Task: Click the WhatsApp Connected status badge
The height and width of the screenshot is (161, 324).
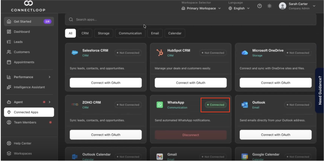Action: coord(216,105)
